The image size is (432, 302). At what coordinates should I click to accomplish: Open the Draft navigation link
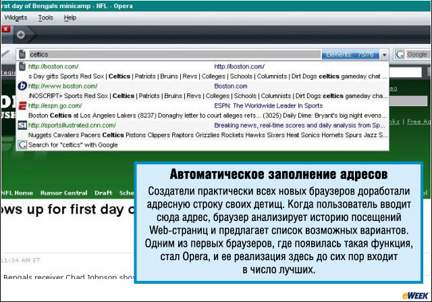[x=103, y=193]
